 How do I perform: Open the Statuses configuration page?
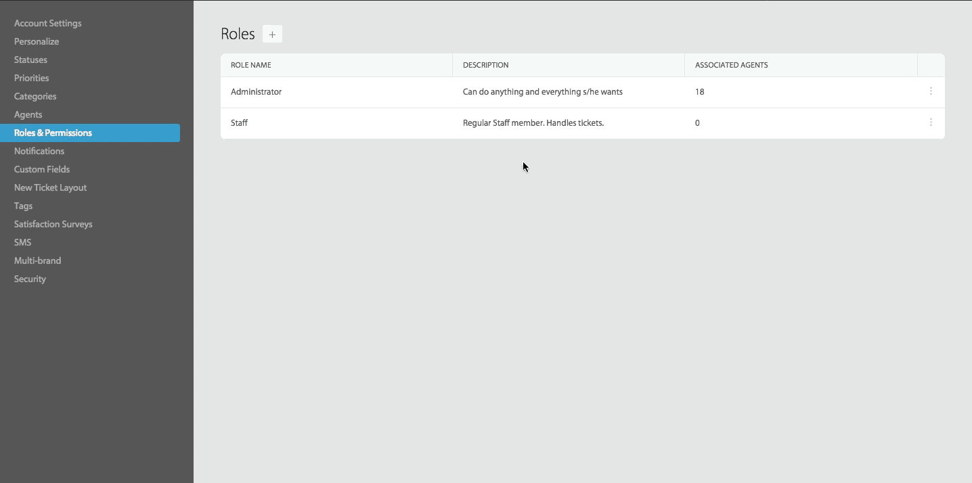point(30,60)
